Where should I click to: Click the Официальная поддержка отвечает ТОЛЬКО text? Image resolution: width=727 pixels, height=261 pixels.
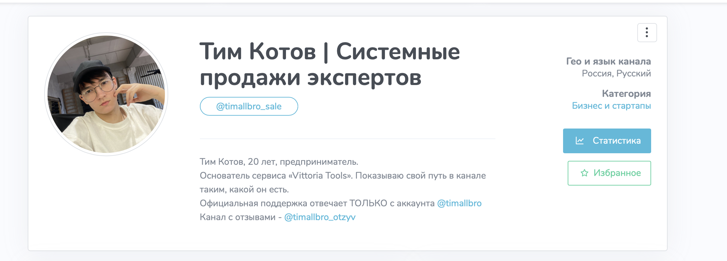tap(293, 203)
